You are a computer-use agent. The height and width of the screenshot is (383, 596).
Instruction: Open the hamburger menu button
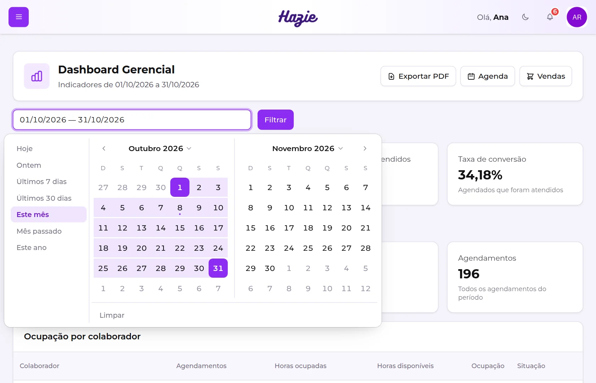pos(18,17)
